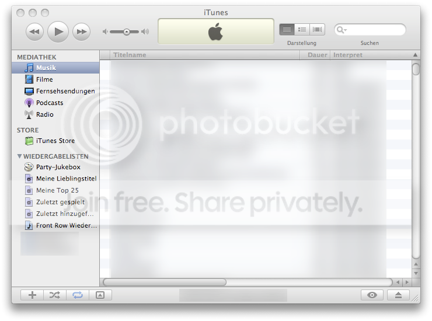Click the Play button
Screen dimensions: 432x321
tap(58, 32)
